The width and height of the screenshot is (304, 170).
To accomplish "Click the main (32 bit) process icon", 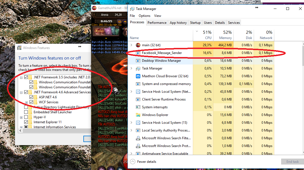I will pyautogui.click(x=138, y=45).
